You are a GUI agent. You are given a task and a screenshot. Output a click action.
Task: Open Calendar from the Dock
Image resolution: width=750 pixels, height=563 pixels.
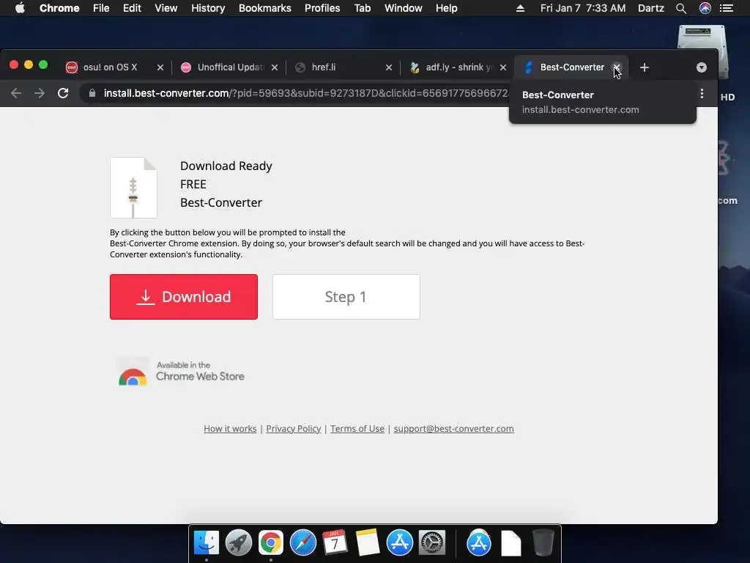click(x=335, y=543)
